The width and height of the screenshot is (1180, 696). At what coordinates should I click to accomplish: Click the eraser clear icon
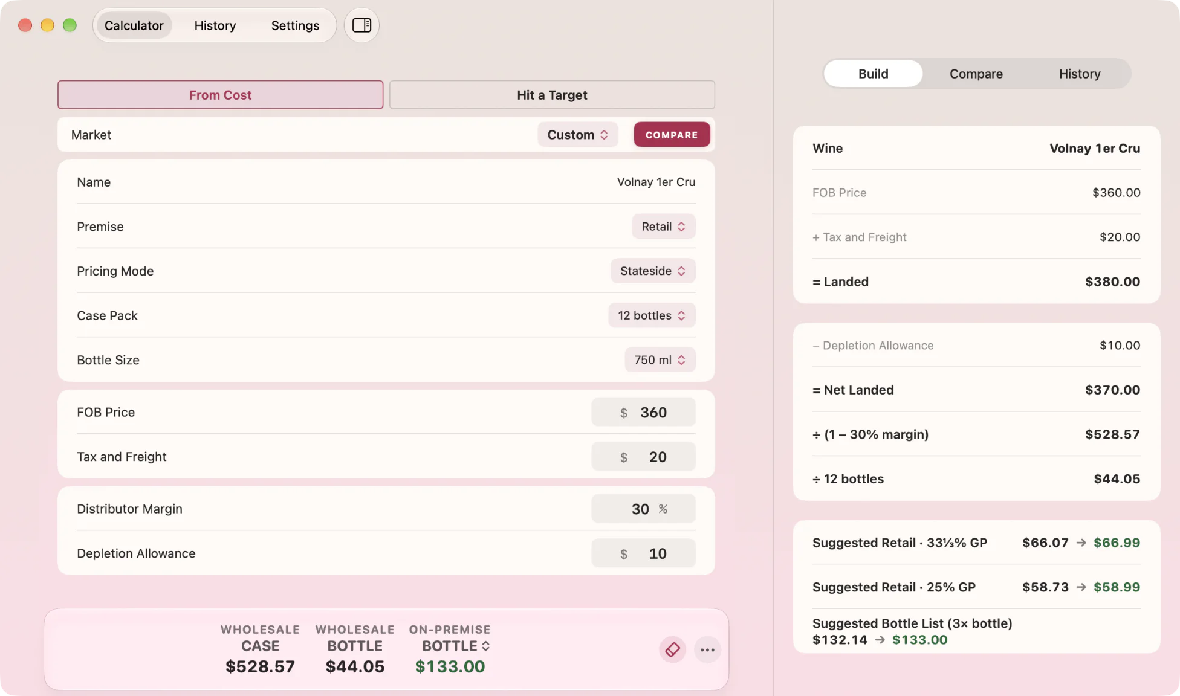tap(672, 649)
